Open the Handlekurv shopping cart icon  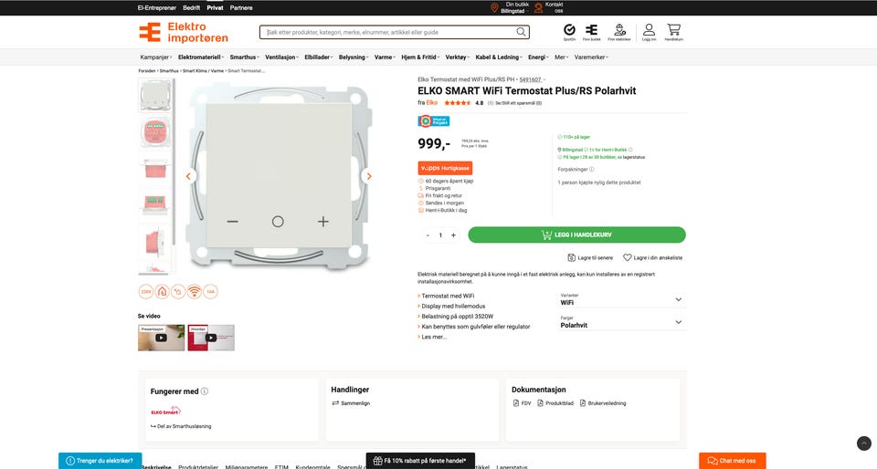673,30
